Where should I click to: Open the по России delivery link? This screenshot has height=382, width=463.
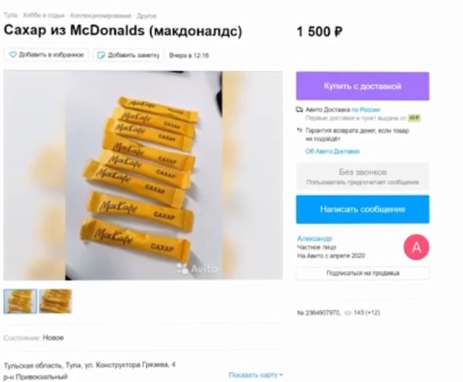[365, 110]
